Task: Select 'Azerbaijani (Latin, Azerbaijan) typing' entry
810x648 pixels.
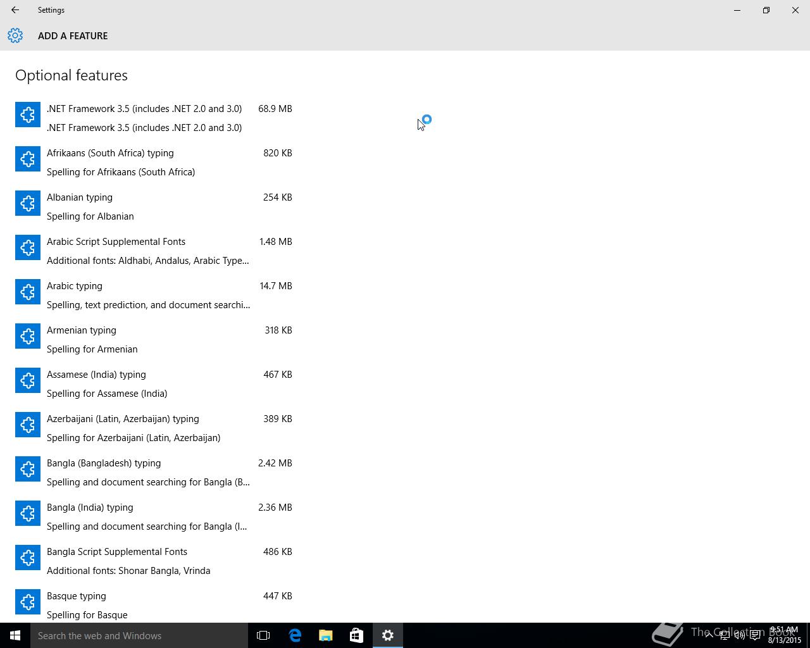Action: point(123,419)
